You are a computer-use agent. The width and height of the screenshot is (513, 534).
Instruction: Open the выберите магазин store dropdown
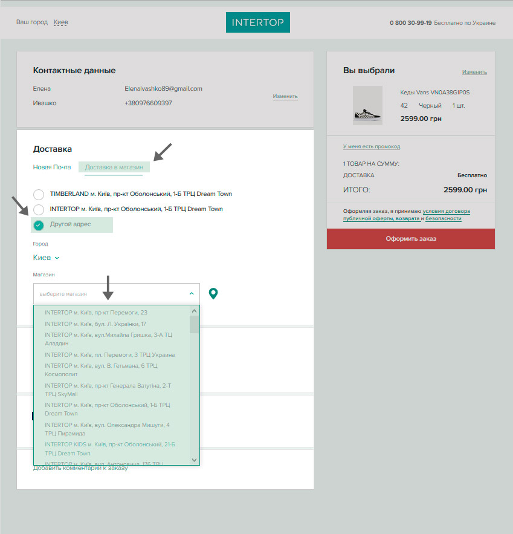[116, 293]
